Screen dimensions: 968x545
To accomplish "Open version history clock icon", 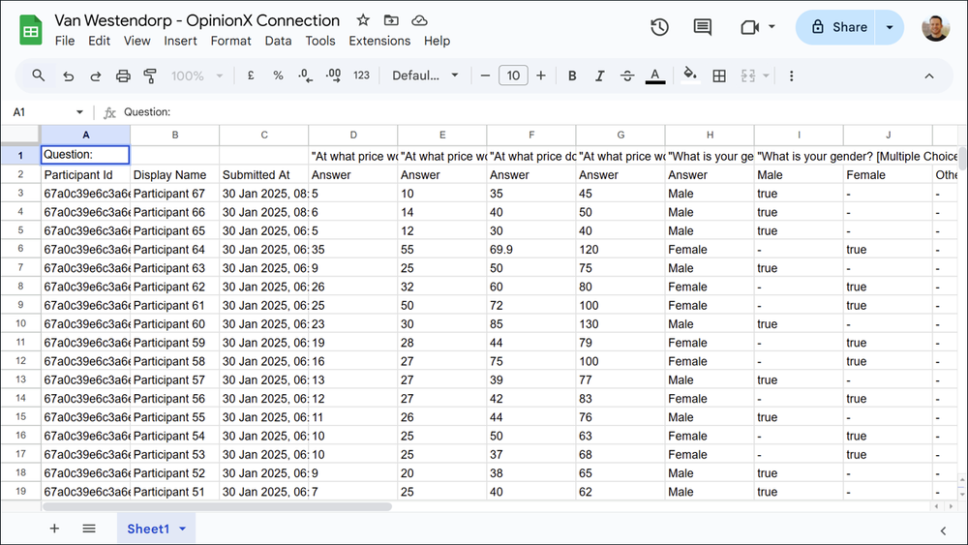I will 659,27.
